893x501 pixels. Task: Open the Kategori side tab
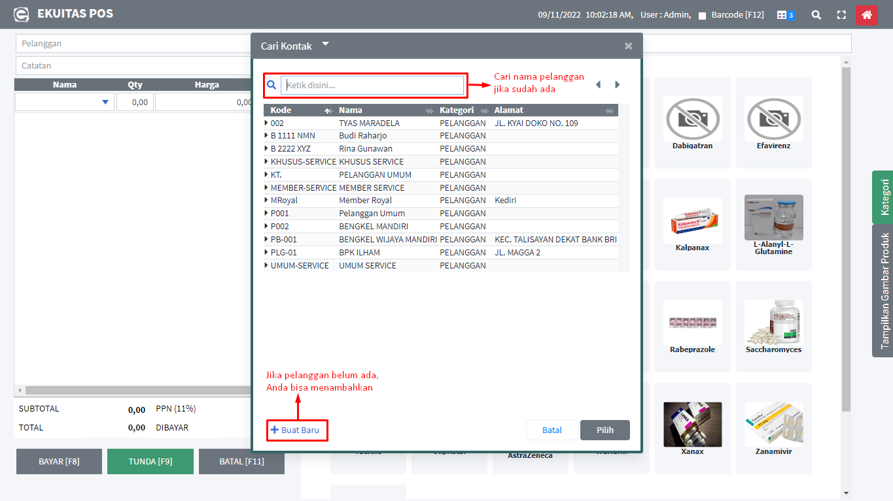coord(883,197)
